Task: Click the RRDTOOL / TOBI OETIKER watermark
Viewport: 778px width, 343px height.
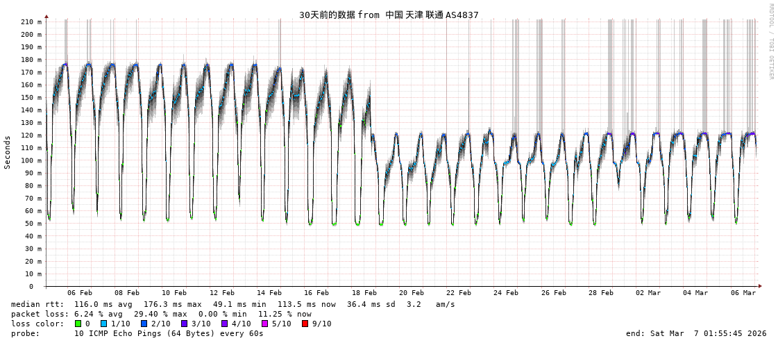Action: (x=770, y=42)
